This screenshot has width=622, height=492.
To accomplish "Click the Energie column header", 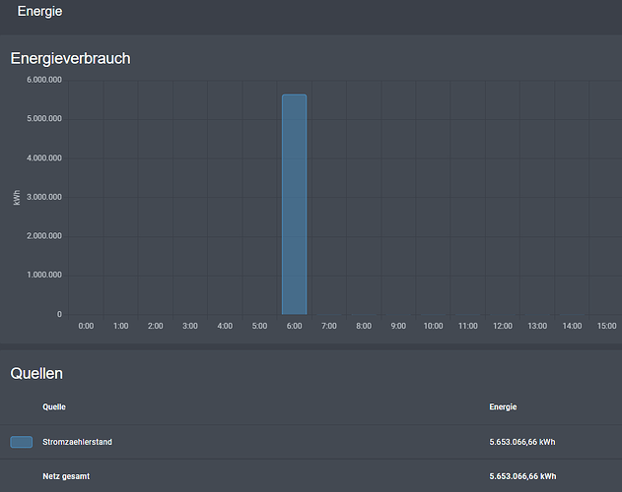I will coord(503,406).
